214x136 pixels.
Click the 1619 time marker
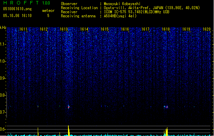(186, 29)
